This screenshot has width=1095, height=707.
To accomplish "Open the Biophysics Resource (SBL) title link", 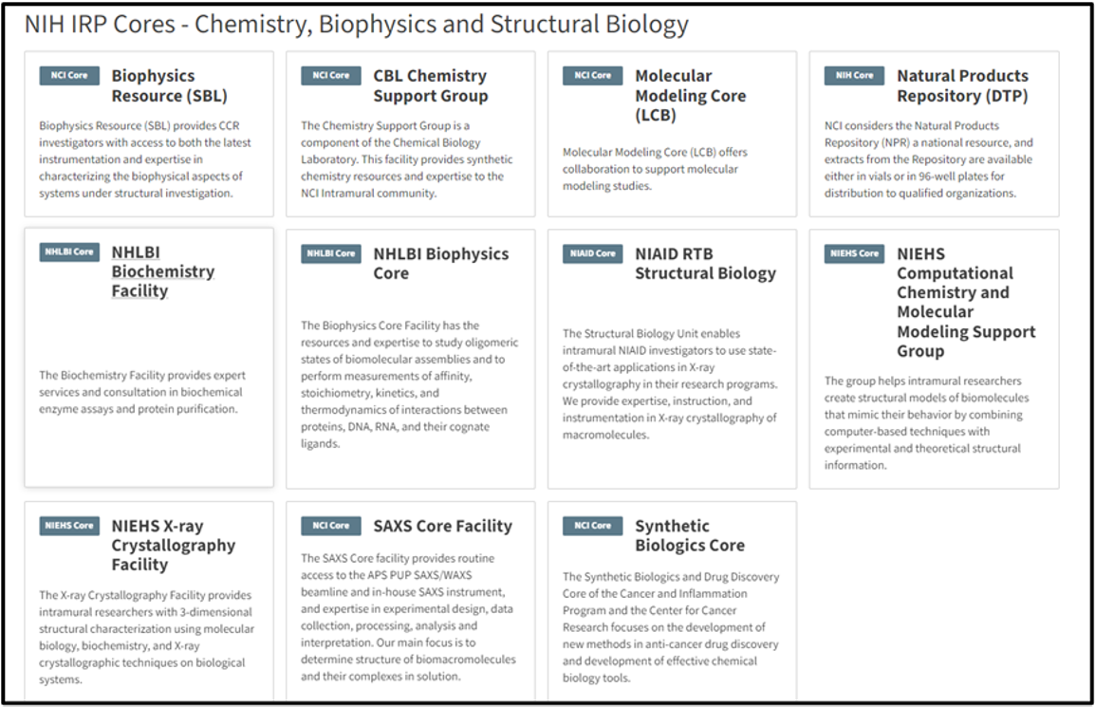I will click(x=169, y=85).
